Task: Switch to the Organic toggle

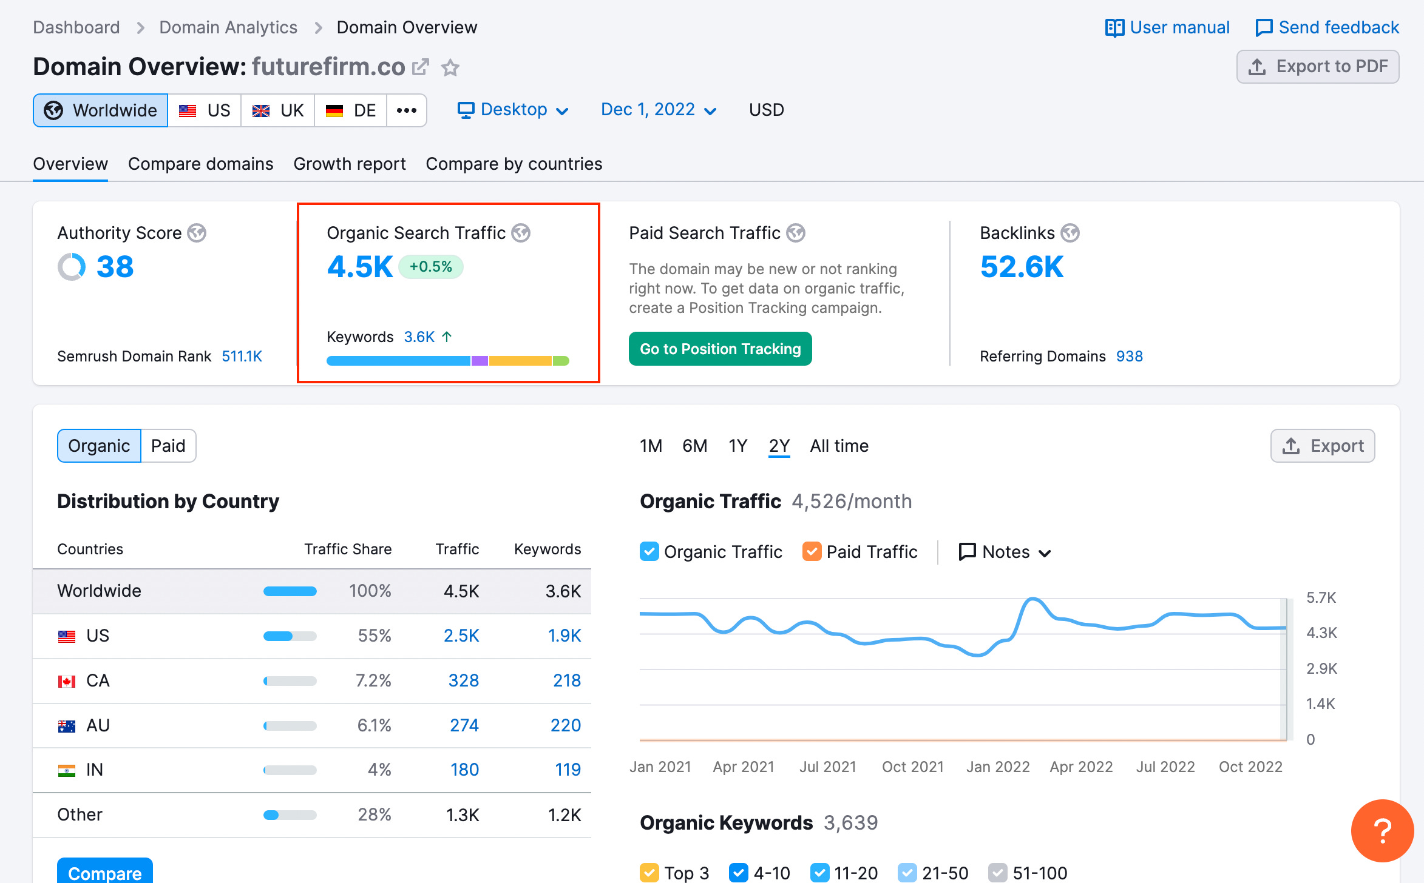Action: click(99, 446)
